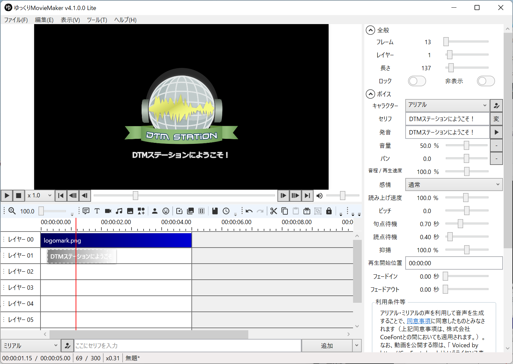Click the stacked images toolbar icon
The height and width of the screenshot is (364, 513).
(190, 211)
